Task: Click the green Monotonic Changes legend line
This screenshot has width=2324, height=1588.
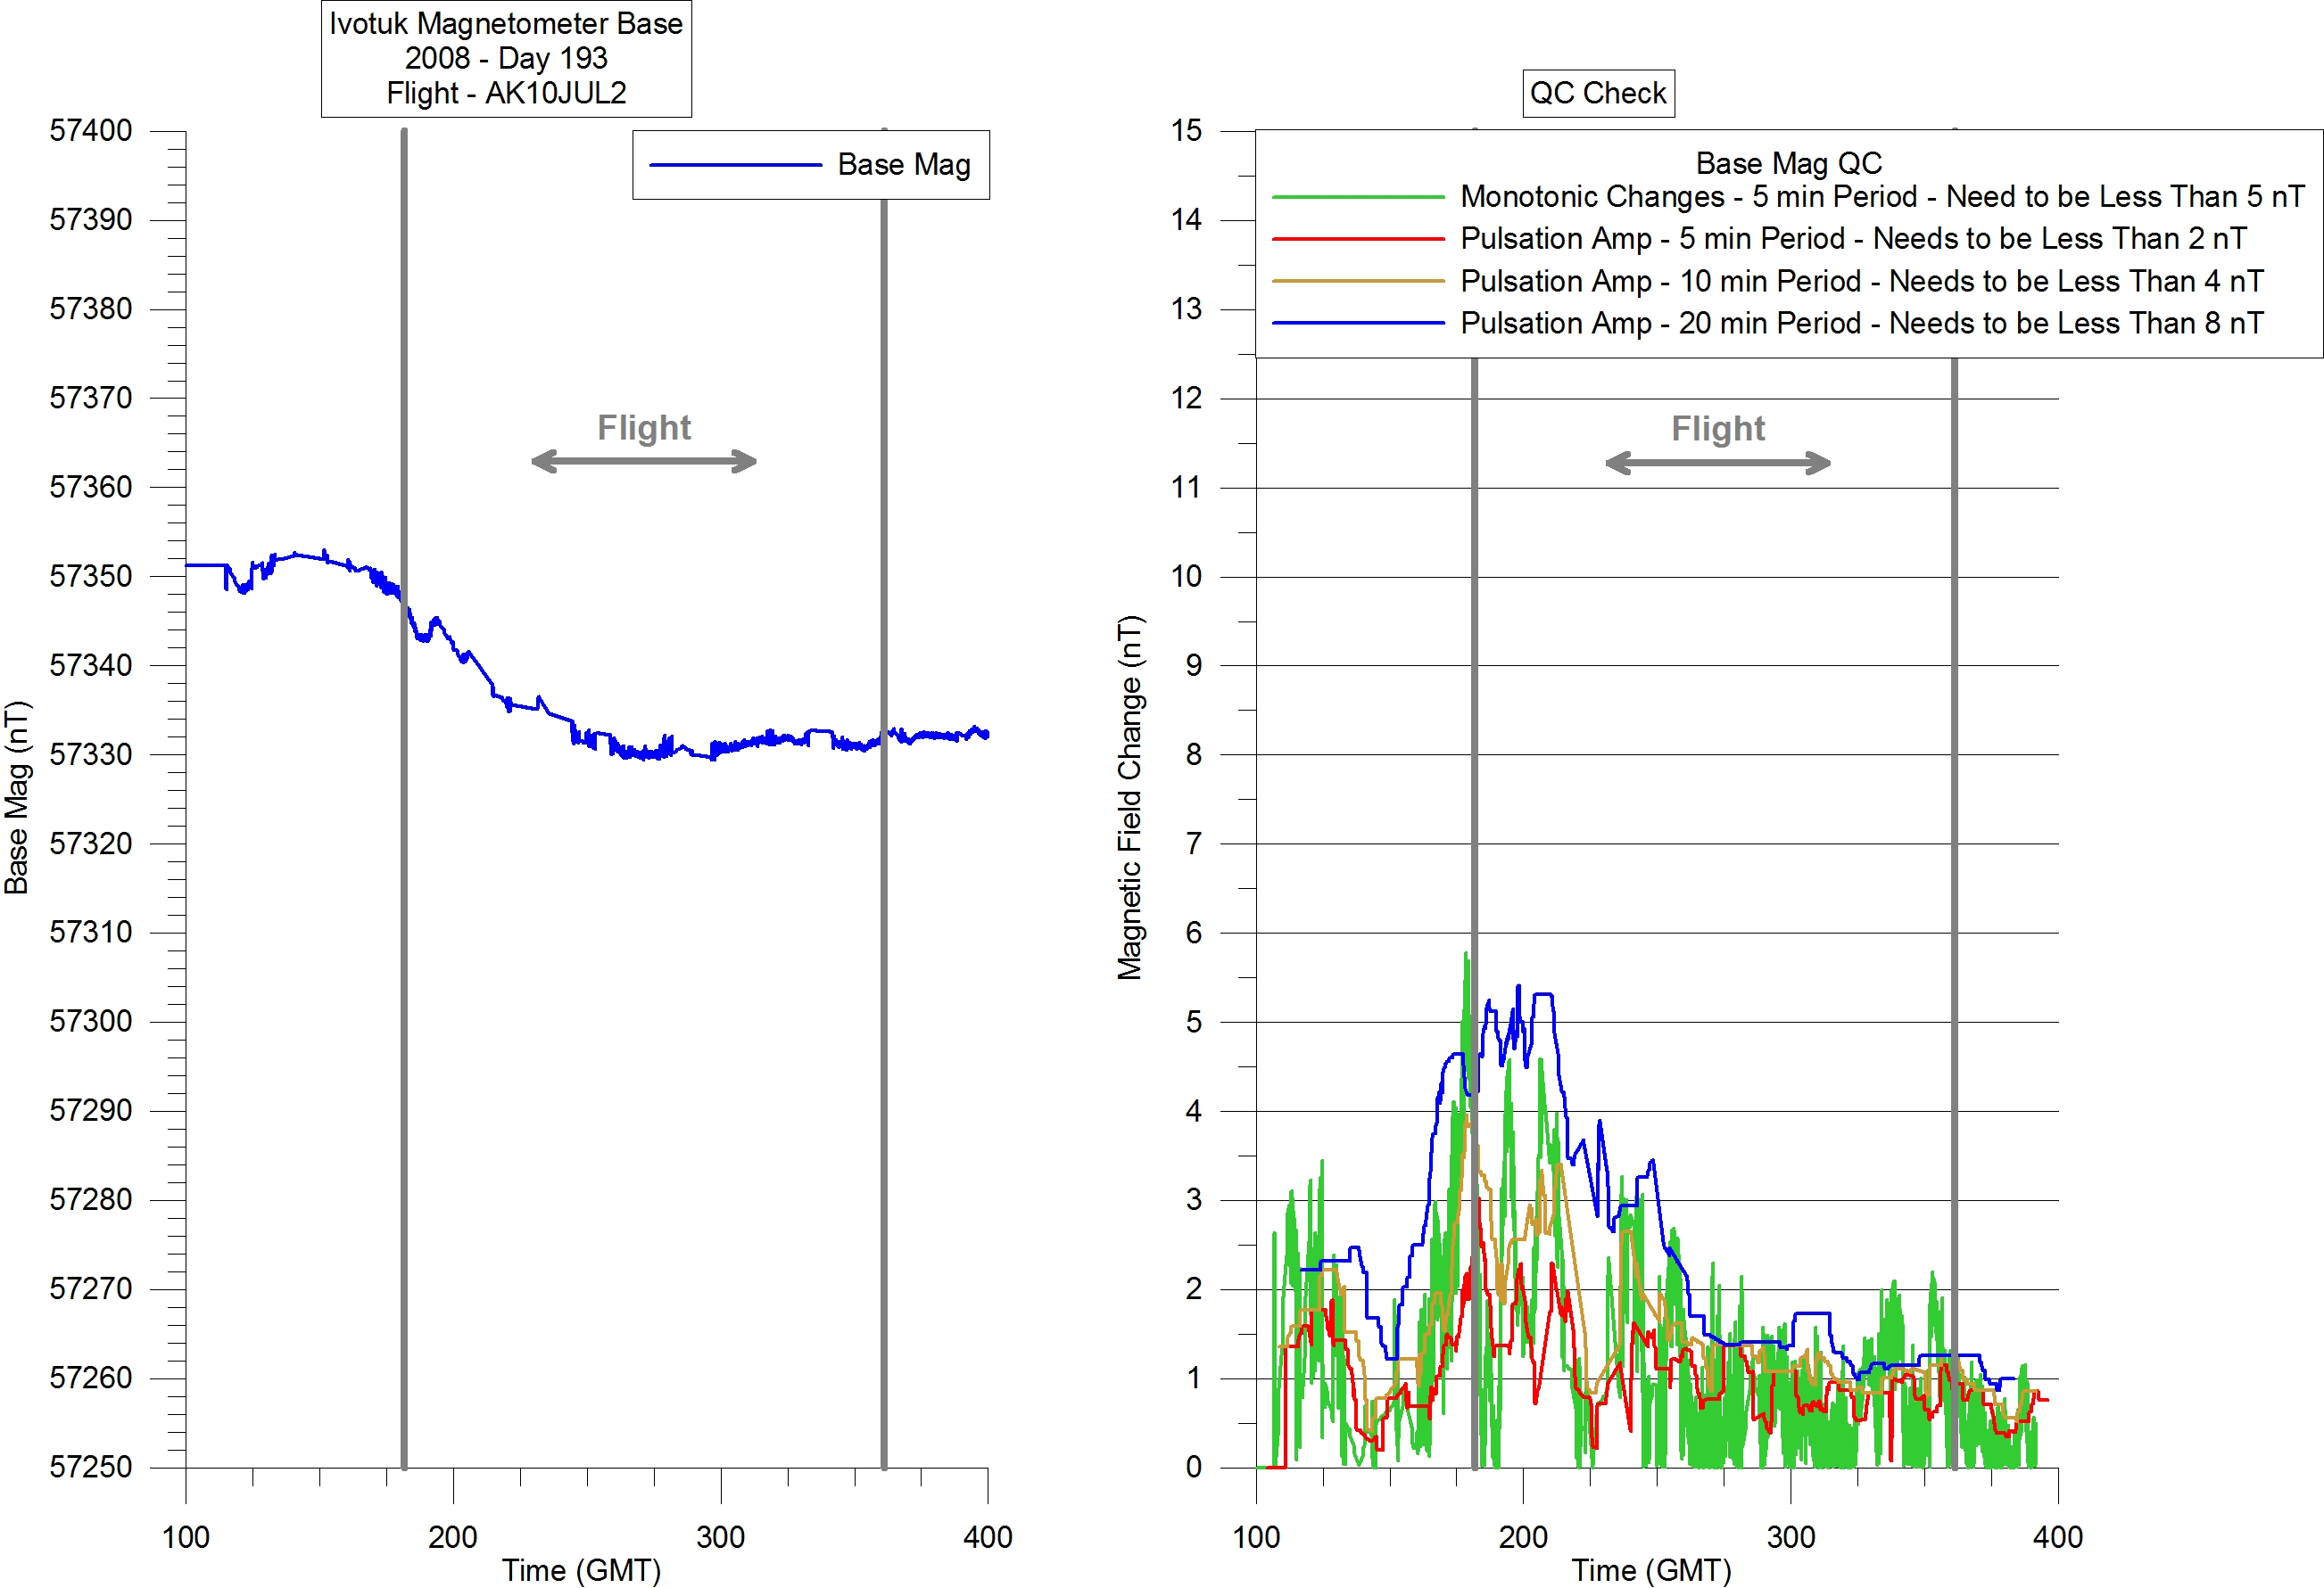Action: click(1357, 197)
